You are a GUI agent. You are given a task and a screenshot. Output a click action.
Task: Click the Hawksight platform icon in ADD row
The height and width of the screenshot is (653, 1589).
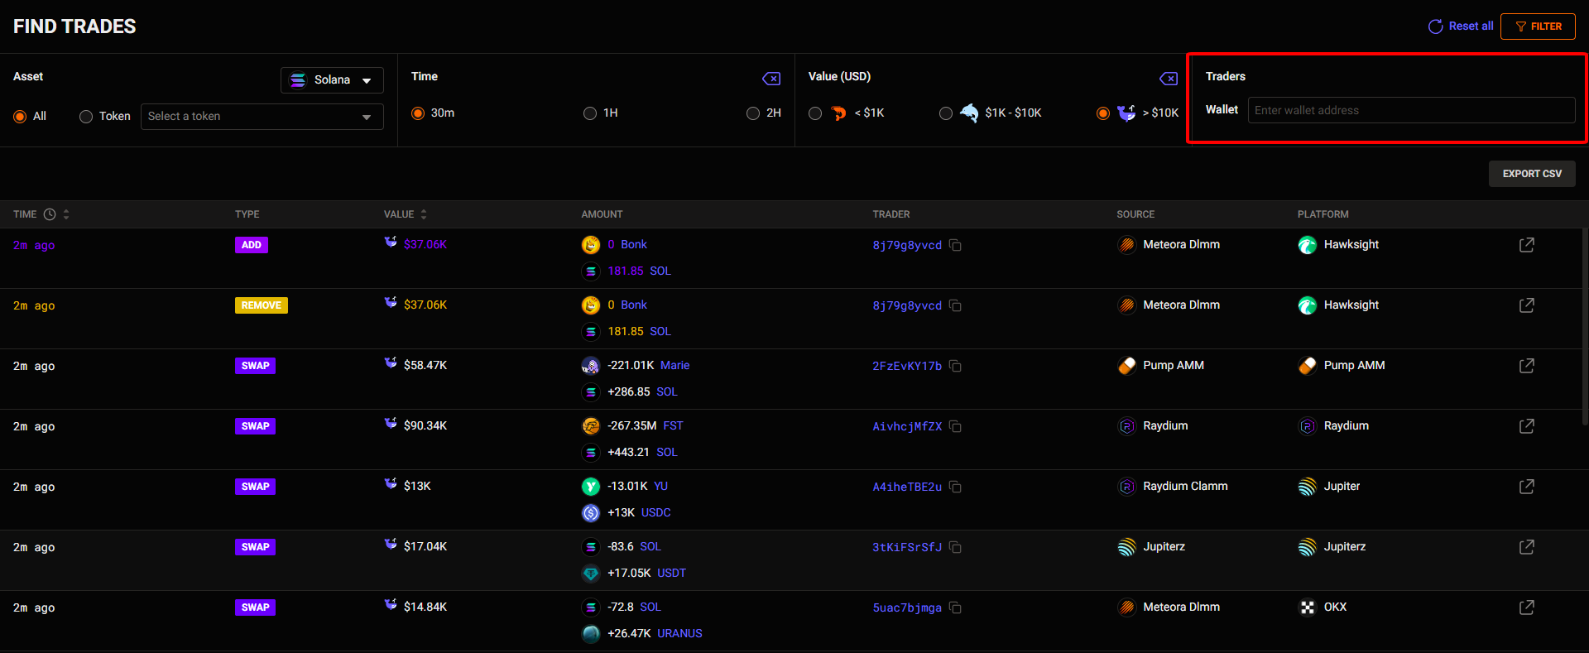click(x=1308, y=245)
